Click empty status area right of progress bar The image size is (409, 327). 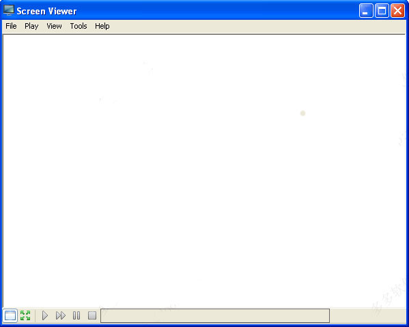click(x=368, y=316)
